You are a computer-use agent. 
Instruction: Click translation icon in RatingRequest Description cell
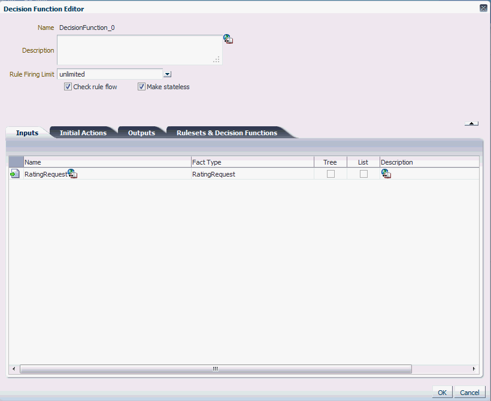click(386, 174)
